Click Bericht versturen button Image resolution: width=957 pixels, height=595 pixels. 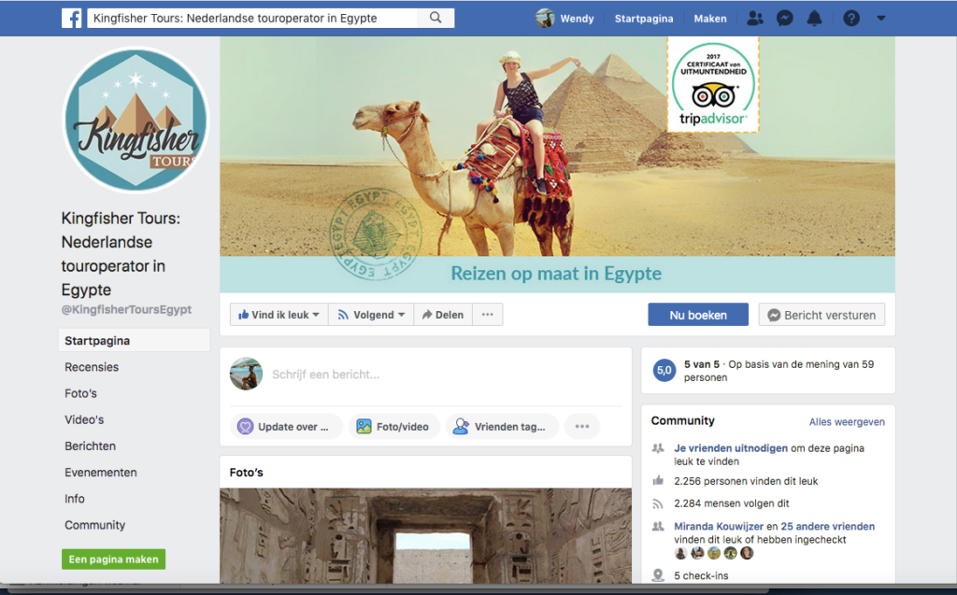click(x=821, y=315)
